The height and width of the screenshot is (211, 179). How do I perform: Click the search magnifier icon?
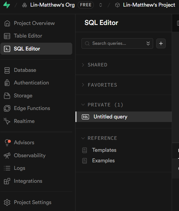(x=87, y=44)
